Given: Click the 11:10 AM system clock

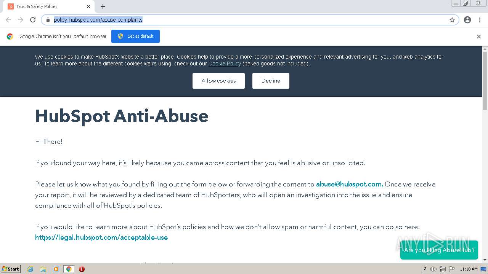Looking at the screenshot, I should click(469, 269).
